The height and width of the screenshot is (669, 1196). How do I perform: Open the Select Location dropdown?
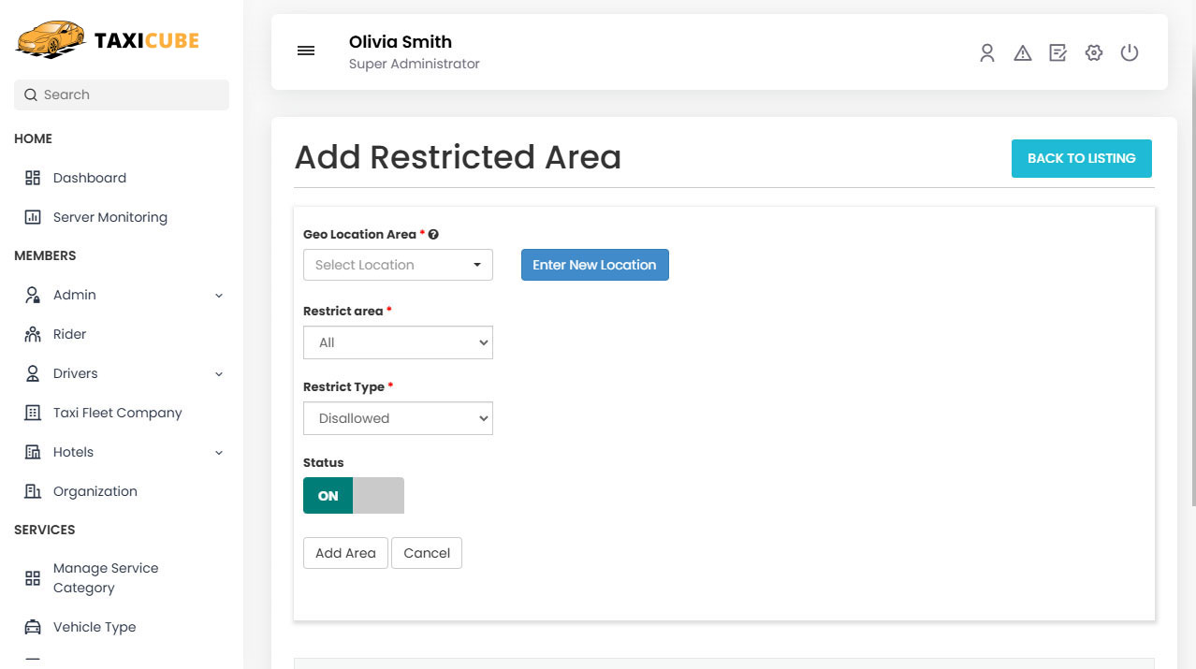click(x=398, y=265)
